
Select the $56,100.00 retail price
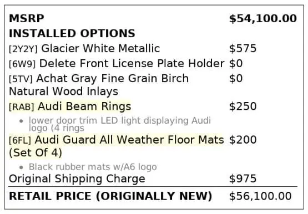click(260, 196)
